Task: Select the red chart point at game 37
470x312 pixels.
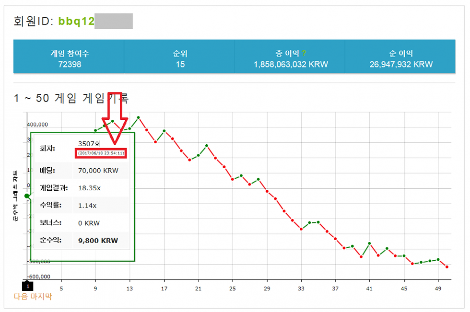Action: click(x=335, y=239)
